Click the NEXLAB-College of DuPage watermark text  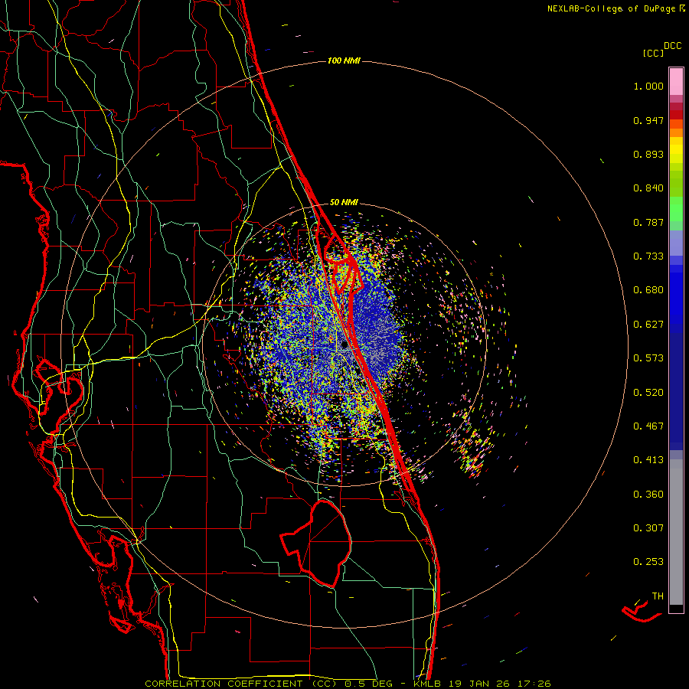coord(616,8)
